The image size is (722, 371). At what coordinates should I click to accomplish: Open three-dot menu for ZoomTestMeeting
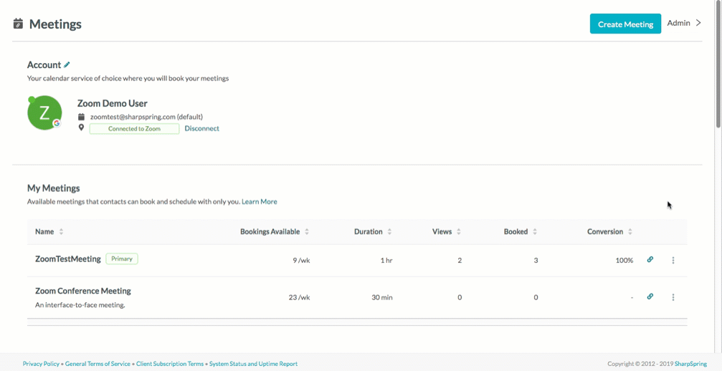[673, 260]
